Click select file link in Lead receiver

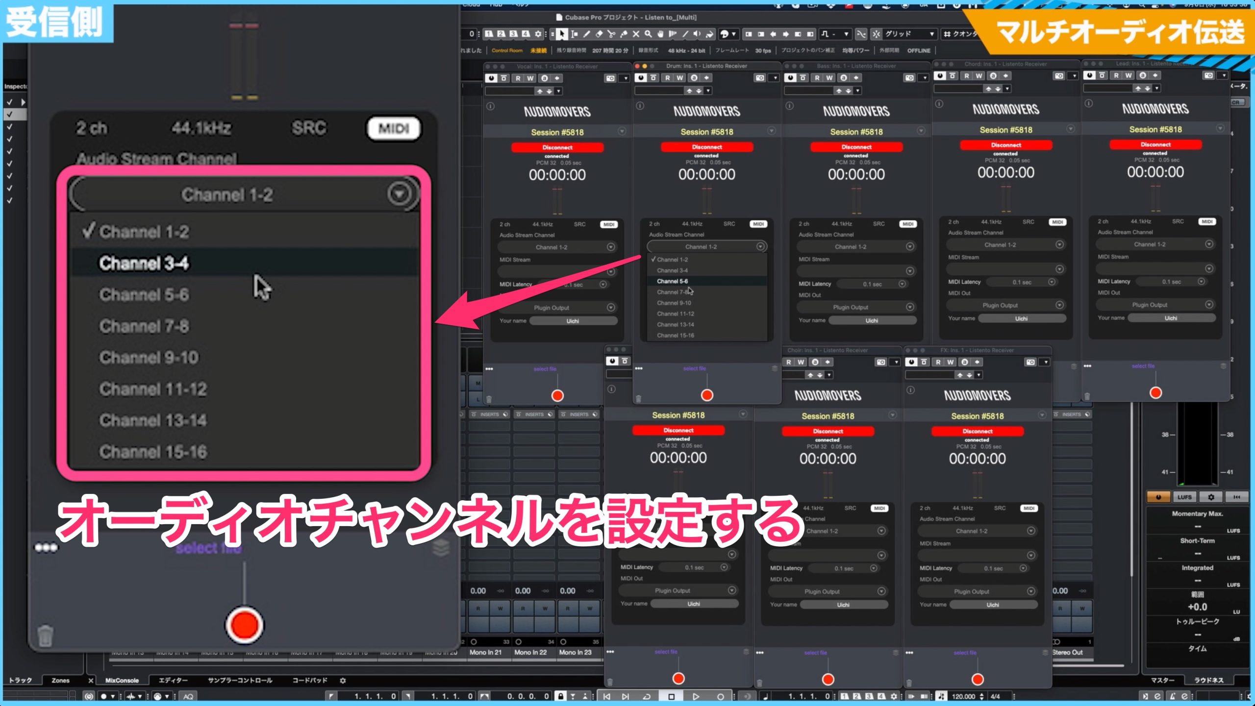pyautogui.click(x=1143, y=366)
